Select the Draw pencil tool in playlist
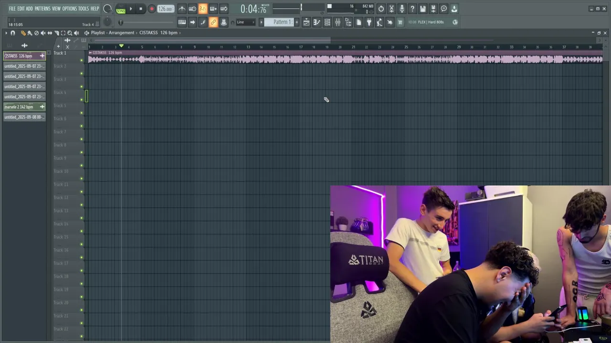611x343 pixels. 23,33
